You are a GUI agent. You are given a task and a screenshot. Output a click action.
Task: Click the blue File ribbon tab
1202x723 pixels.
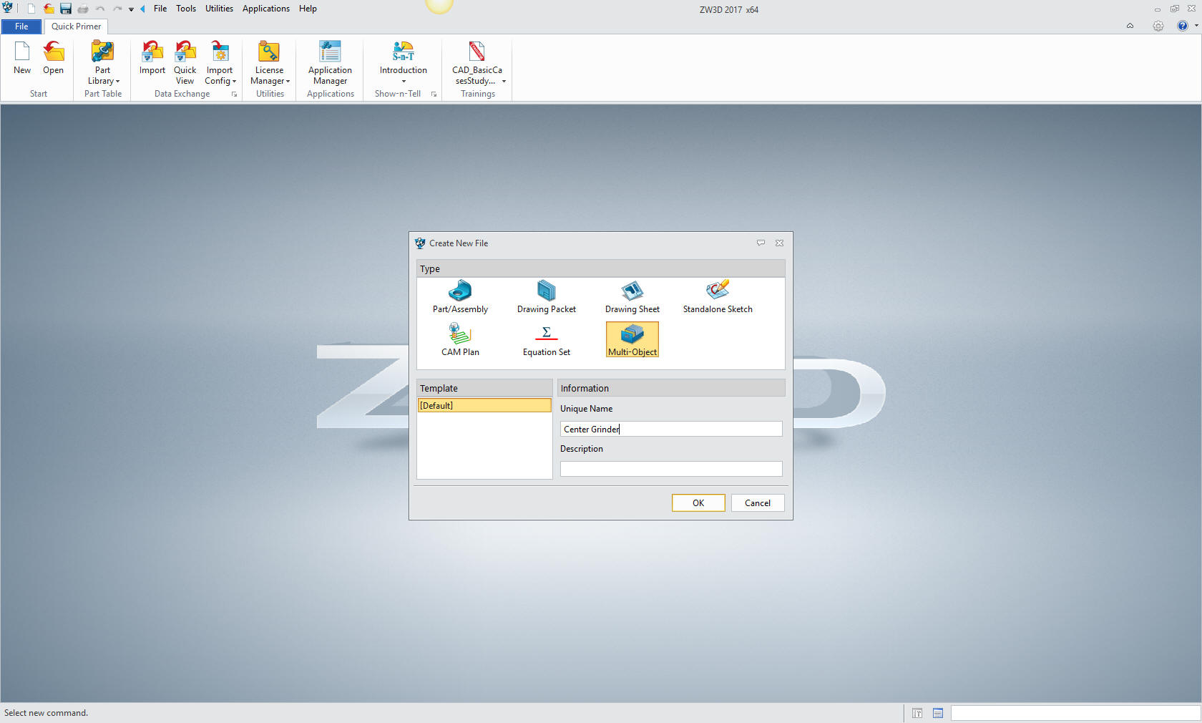tap(21, 26)
